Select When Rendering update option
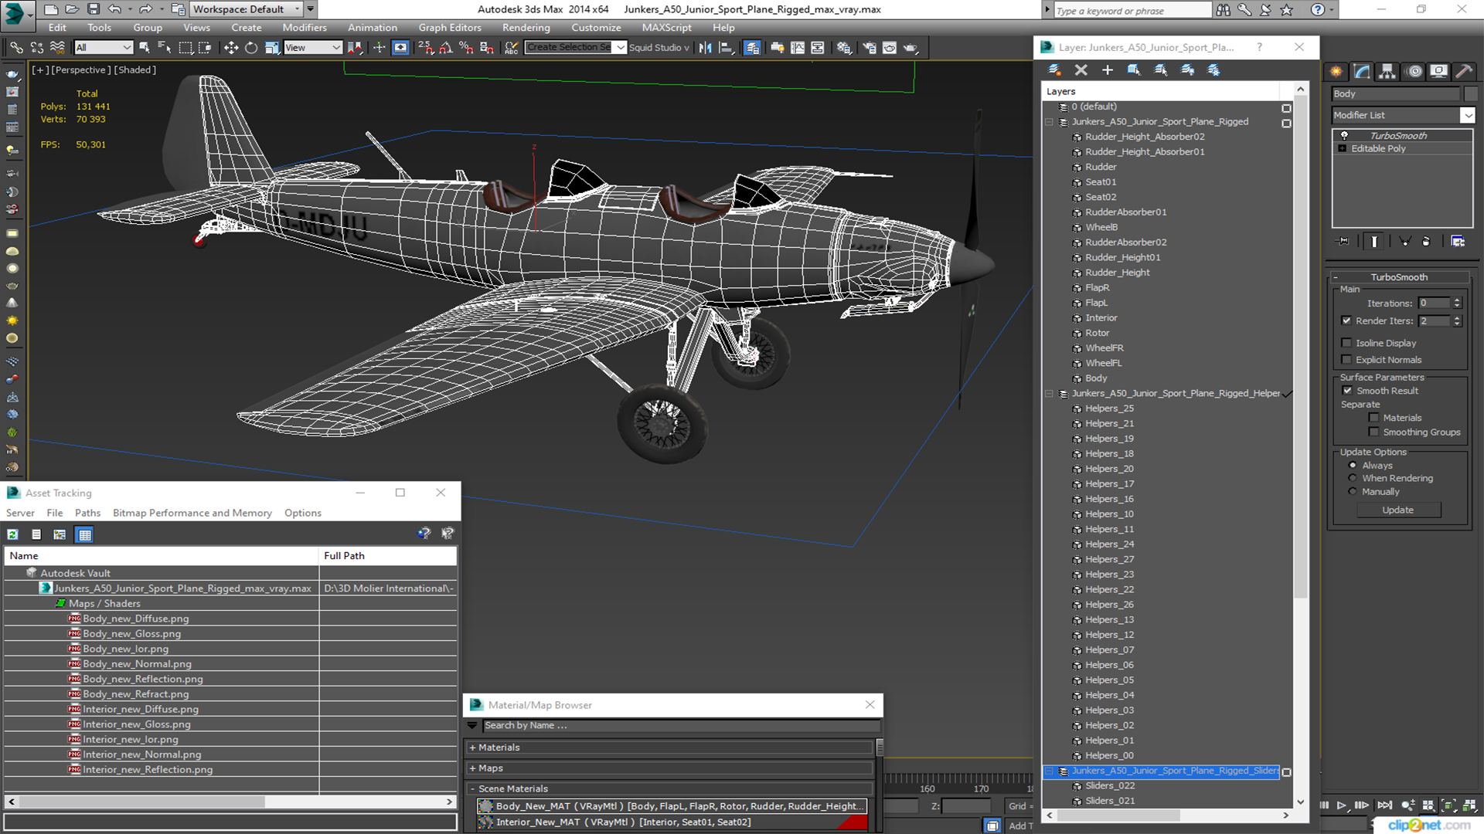Viewport: 1484px width, 834px height. 1353,479
